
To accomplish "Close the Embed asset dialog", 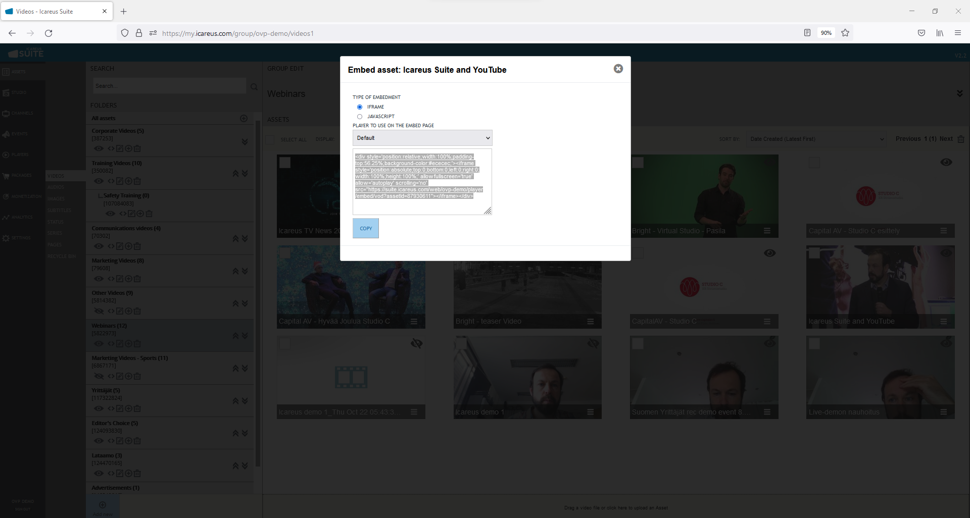I will (618, 69).
